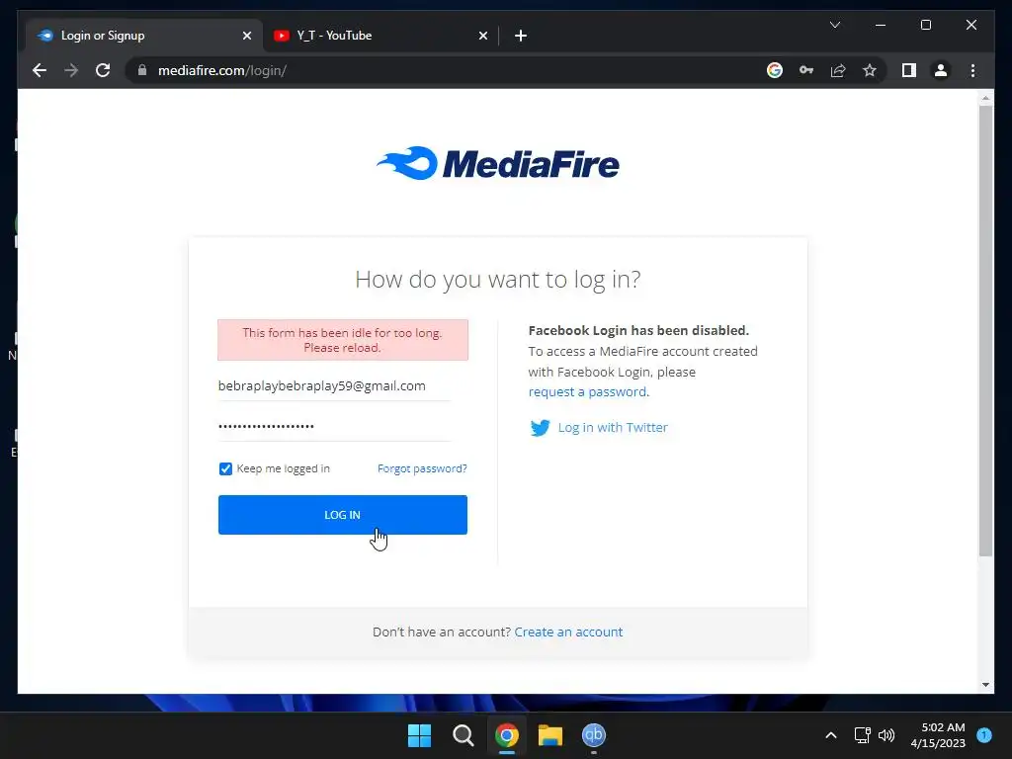
Task: Click the share page icon
Action: (x=838, y=70)
